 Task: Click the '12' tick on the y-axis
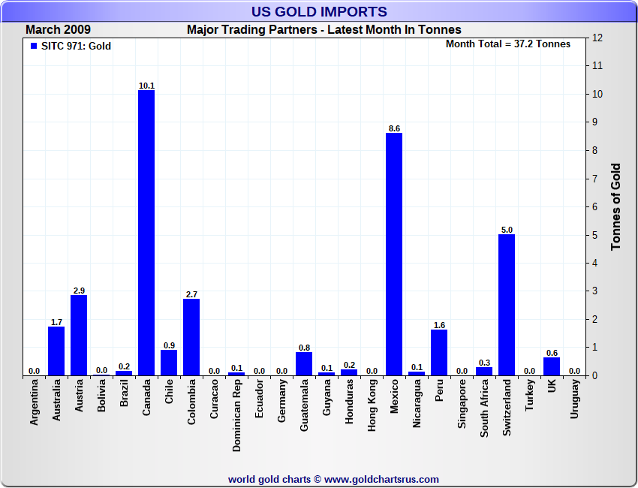pos(597,38)
